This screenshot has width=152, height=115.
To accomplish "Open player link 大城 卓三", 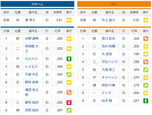I will point(108,70).
